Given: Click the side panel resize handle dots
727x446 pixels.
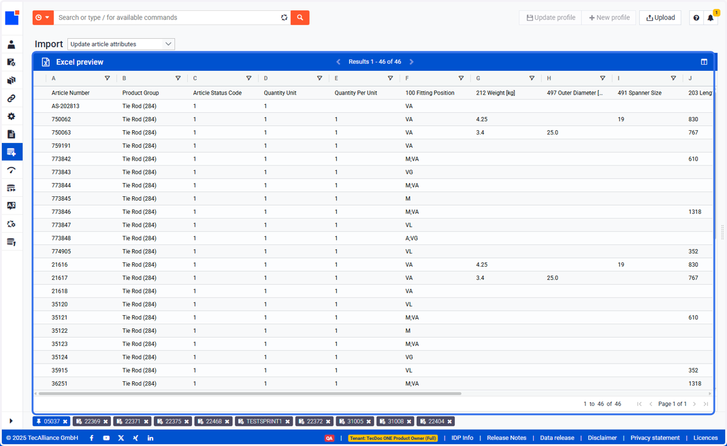Looking at the screenshot, I should pyautogui.click(x=722, y=232).
